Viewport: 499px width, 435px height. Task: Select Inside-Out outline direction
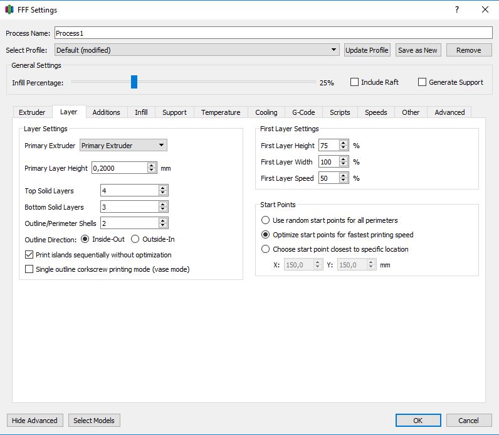pos(85,239)
